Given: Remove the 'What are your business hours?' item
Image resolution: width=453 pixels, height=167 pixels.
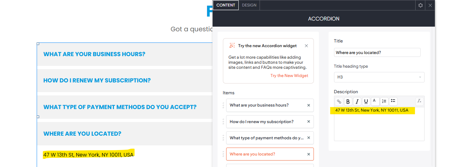Looking at the screenshot, I should [x=308, y=105].
